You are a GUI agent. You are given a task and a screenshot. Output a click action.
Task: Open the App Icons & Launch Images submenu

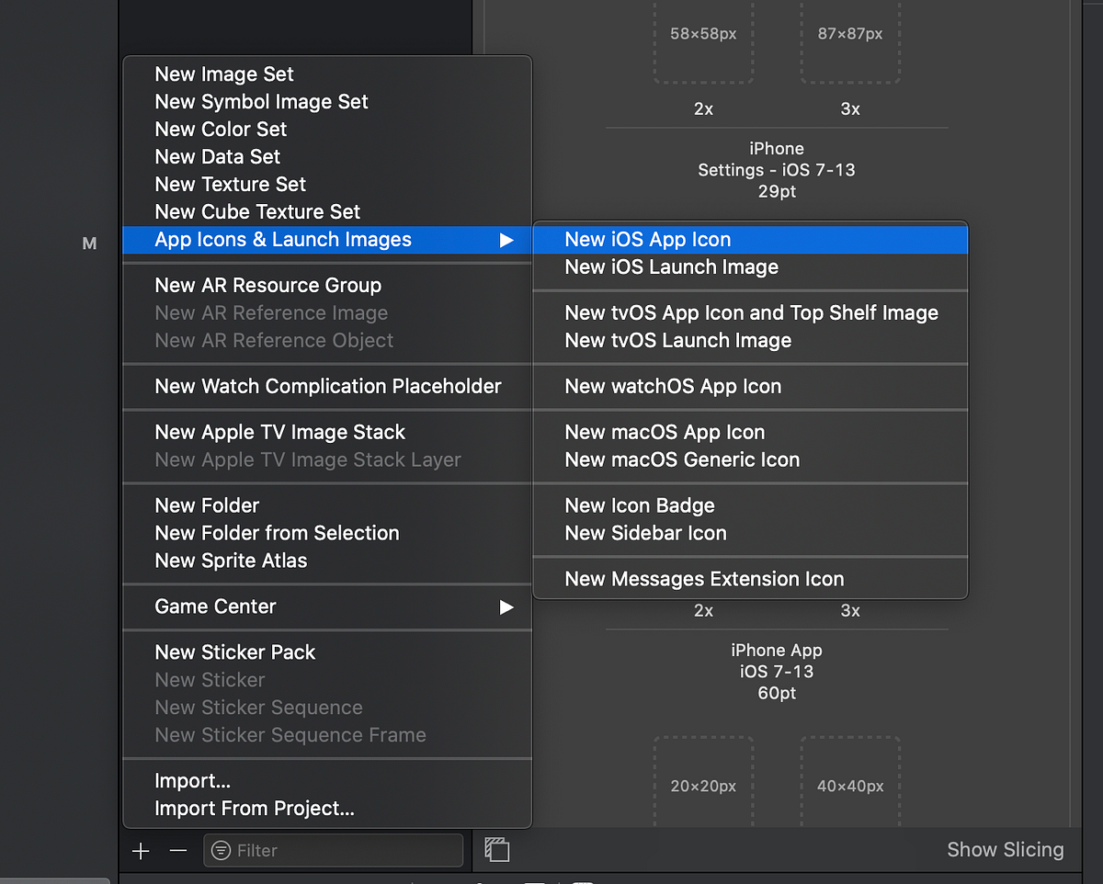[282, 239]
